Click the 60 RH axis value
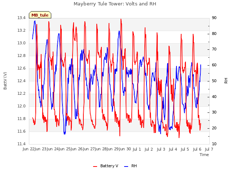Image resolution: width=231 pixels, height=173 pixels. (214, 65)
